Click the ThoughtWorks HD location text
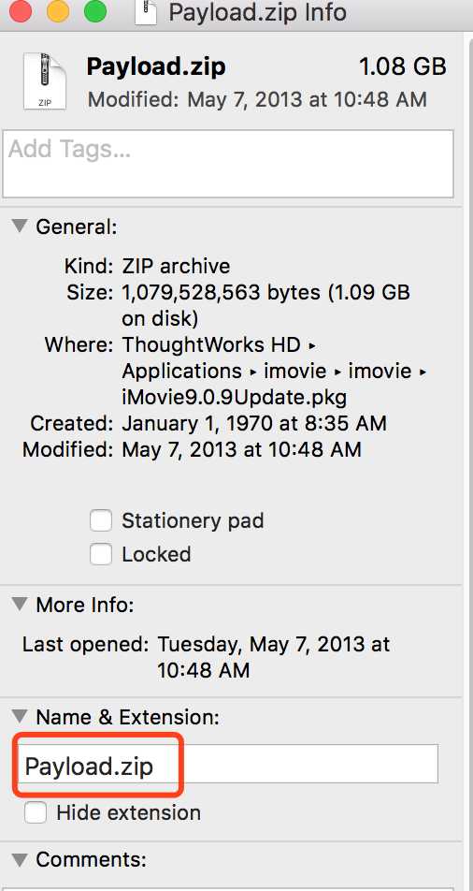This screenshot has height=891, width=473. coord(214,345)
